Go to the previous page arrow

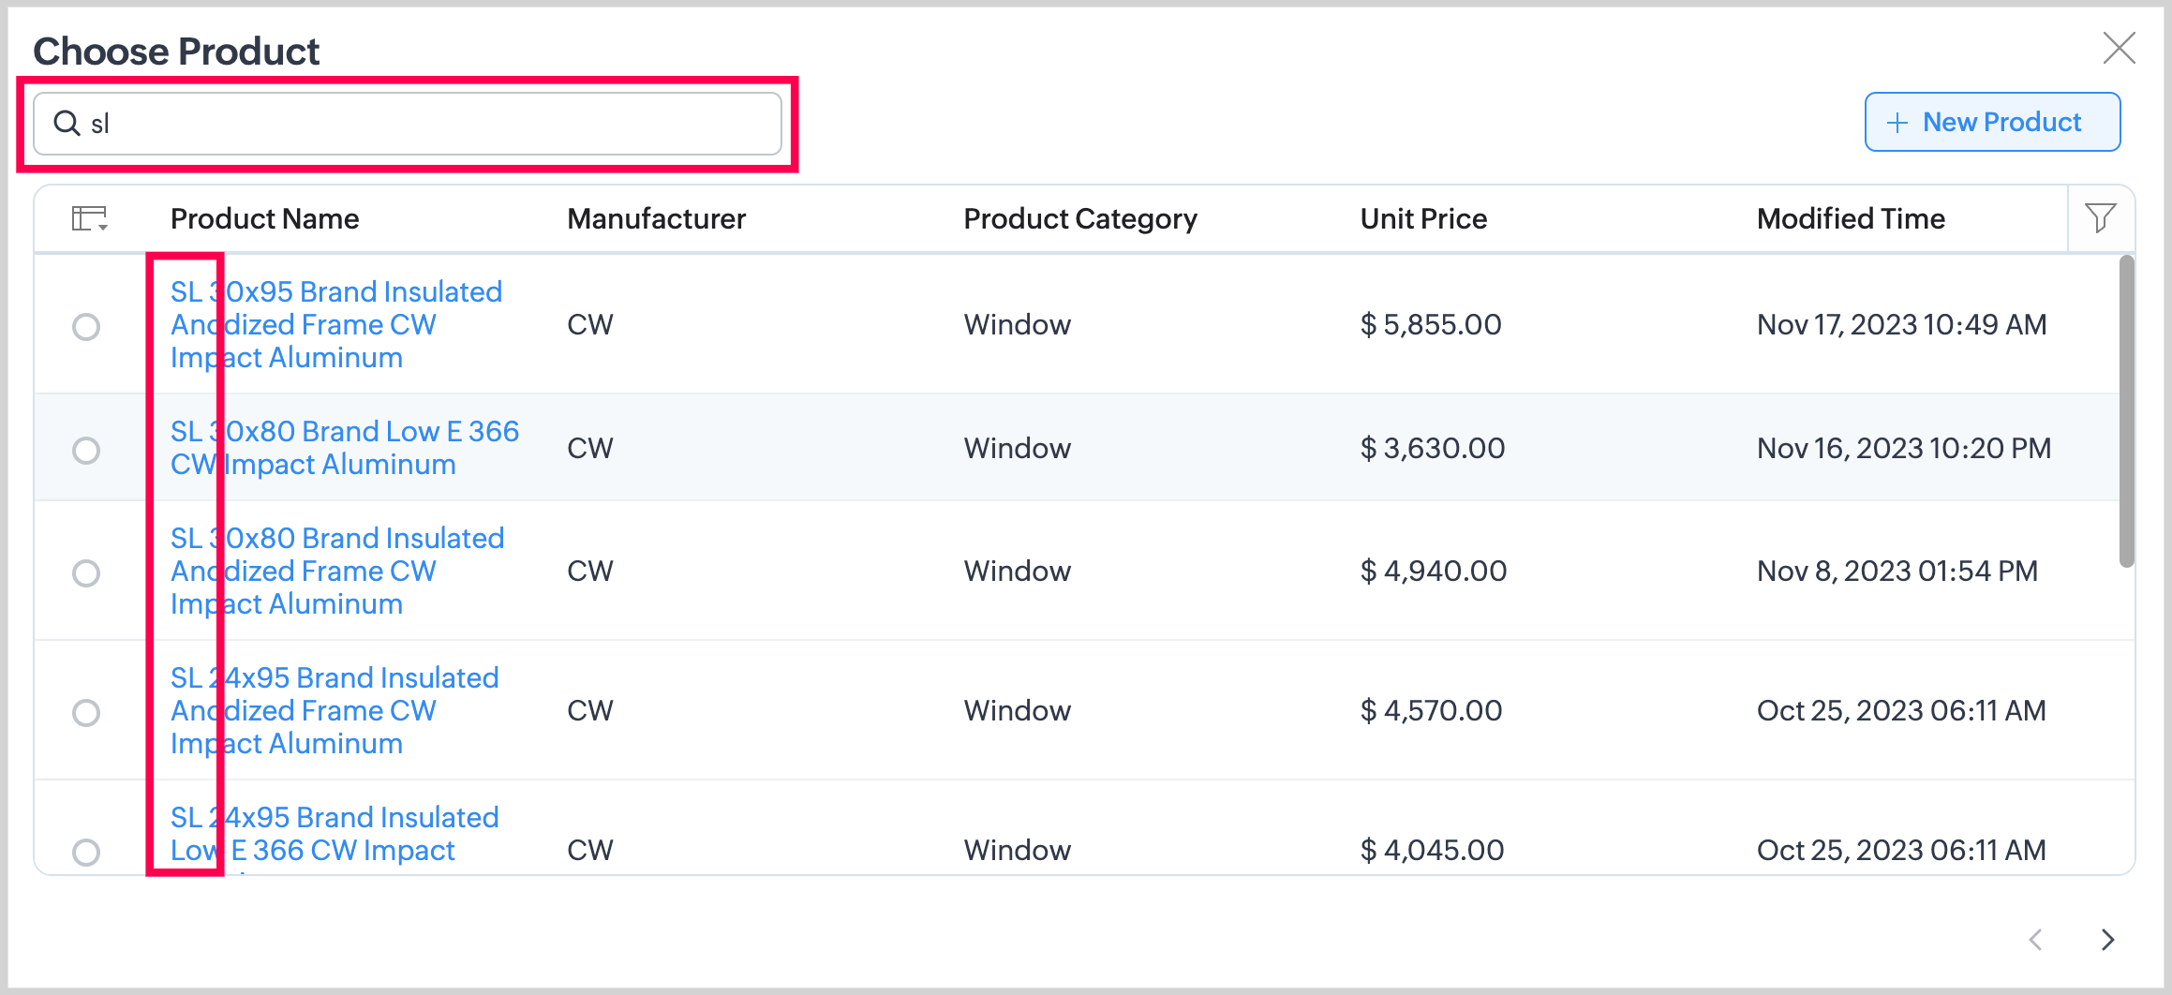(2036, 940)
